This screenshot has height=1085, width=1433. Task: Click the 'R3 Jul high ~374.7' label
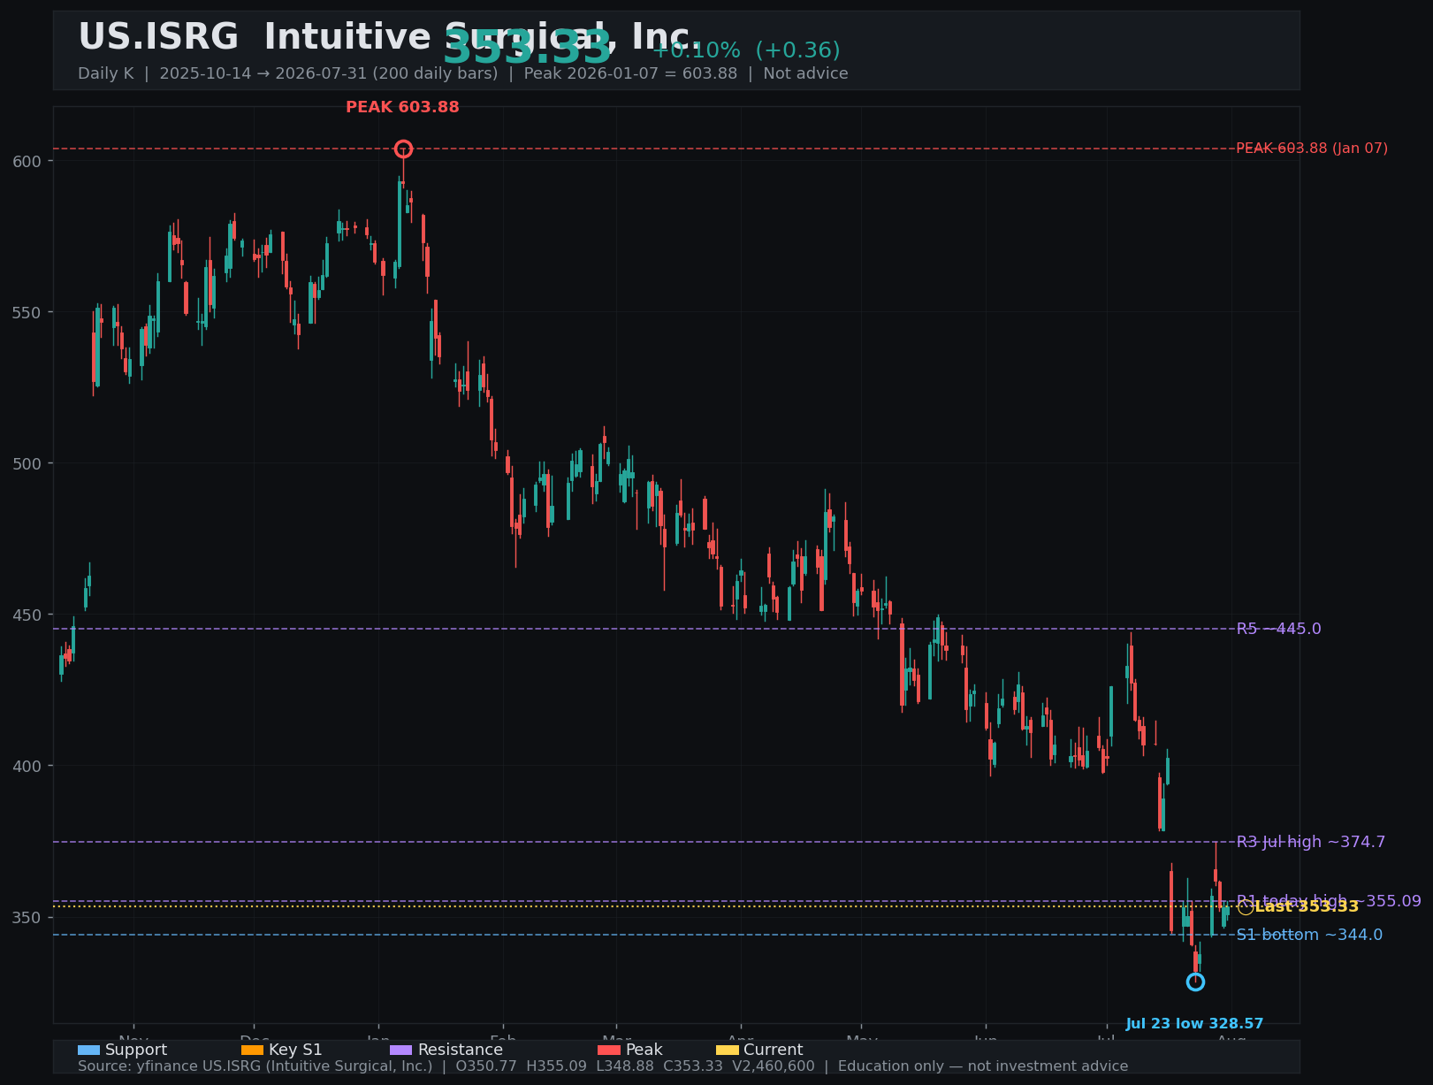click(x=1311, y=842)
